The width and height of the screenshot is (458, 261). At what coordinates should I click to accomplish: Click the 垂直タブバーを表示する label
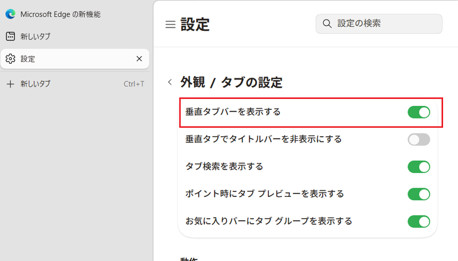pyautogui.click(x=233, y=112)
